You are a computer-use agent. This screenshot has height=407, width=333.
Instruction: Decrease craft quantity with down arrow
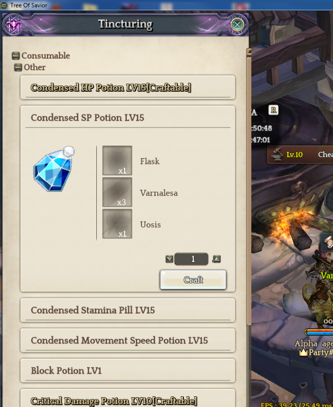(x=169, y=259)
